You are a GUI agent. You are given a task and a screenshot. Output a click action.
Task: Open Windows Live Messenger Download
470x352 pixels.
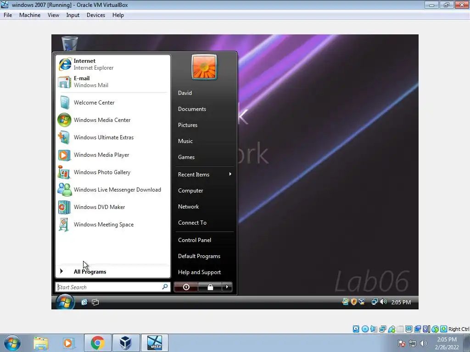pos(113,189)
